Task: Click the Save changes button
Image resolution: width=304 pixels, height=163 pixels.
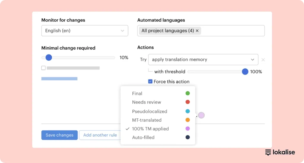Action: [x=59, y=135]
